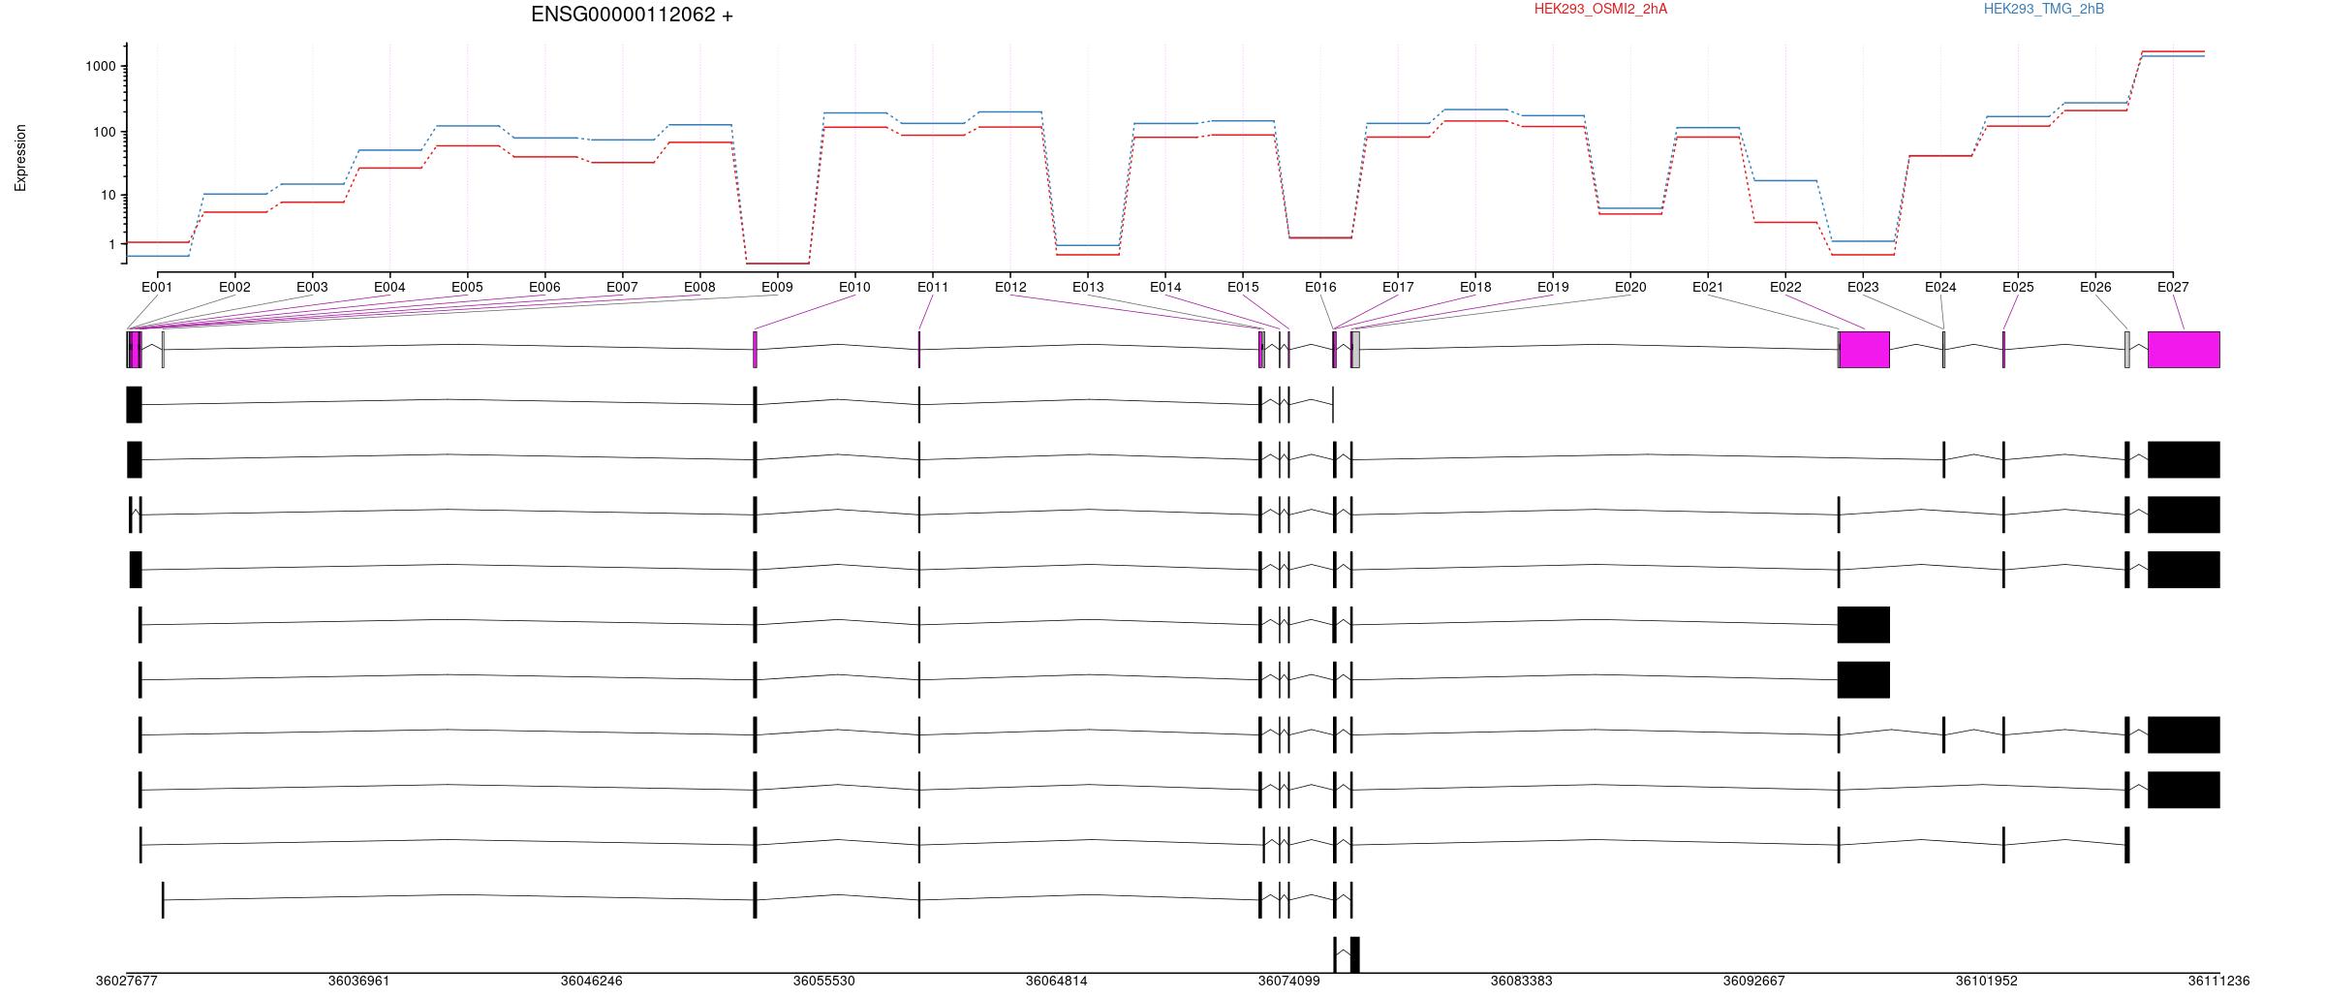The height and width of the screenshot is (998, 2325).
Task: Click exon label E005
Action: tap(467, 287)
